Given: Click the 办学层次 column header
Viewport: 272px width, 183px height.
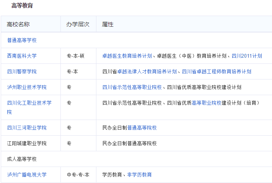Looking at the screenshot, I should coord(78,24).
